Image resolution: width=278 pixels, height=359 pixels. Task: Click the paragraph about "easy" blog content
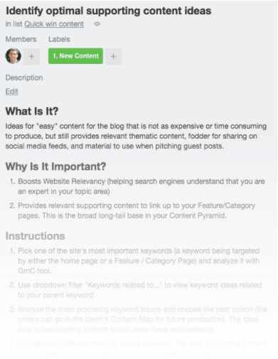point(136,136)
